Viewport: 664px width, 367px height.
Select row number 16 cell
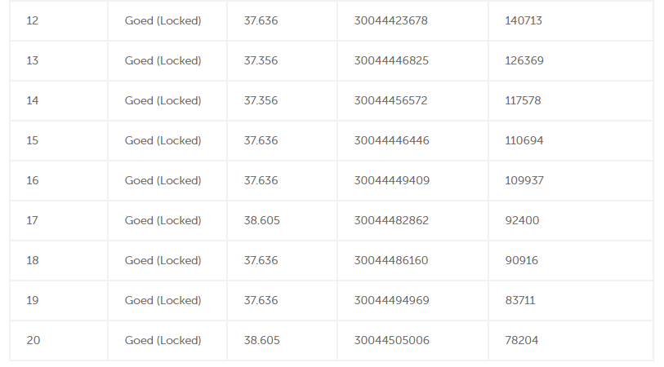point(59,180)
